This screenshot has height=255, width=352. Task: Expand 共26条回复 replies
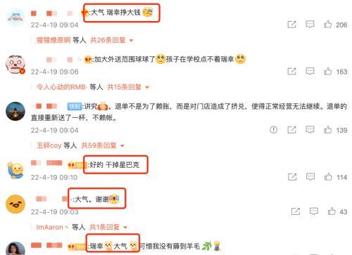click(112, 40)
